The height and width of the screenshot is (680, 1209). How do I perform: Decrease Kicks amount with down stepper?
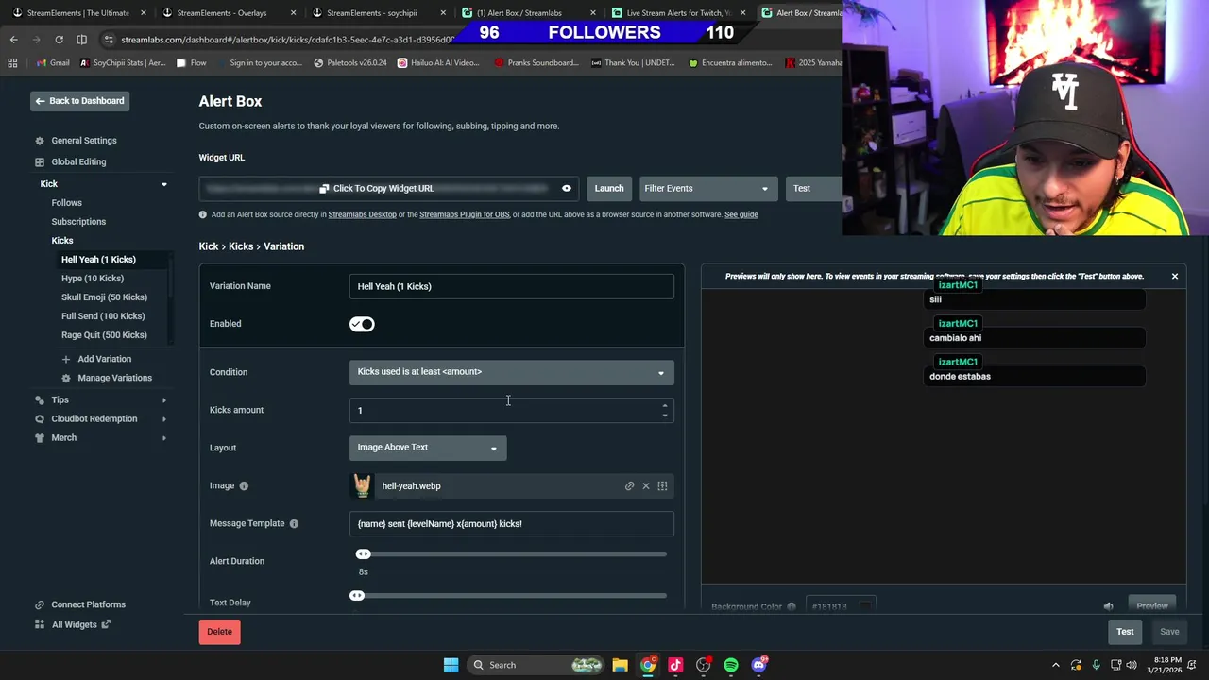click(x=665, y=415)
